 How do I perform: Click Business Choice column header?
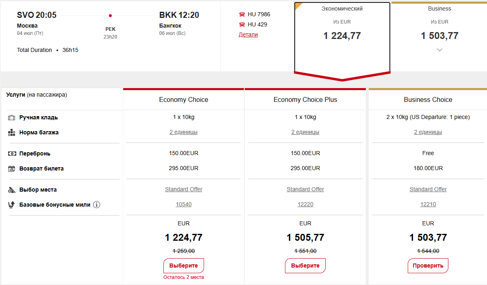coord(428,99)
